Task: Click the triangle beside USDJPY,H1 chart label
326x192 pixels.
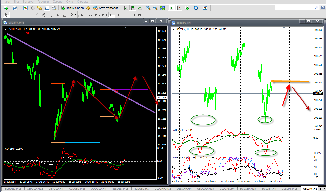Action: coord(174,29)
